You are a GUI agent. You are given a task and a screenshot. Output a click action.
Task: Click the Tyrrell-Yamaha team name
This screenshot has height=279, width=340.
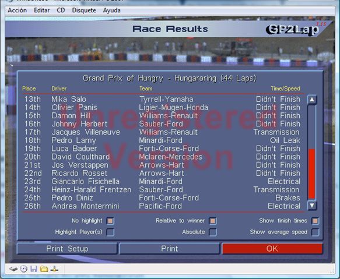(x=166, y=99)
